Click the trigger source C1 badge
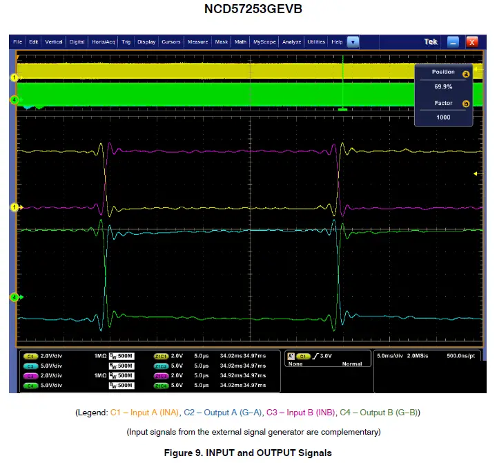The width and height of the screenshot is (497, 463). [x=303, y=357]
